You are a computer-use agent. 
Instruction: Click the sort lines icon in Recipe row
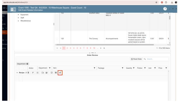(x=33, y=73)
